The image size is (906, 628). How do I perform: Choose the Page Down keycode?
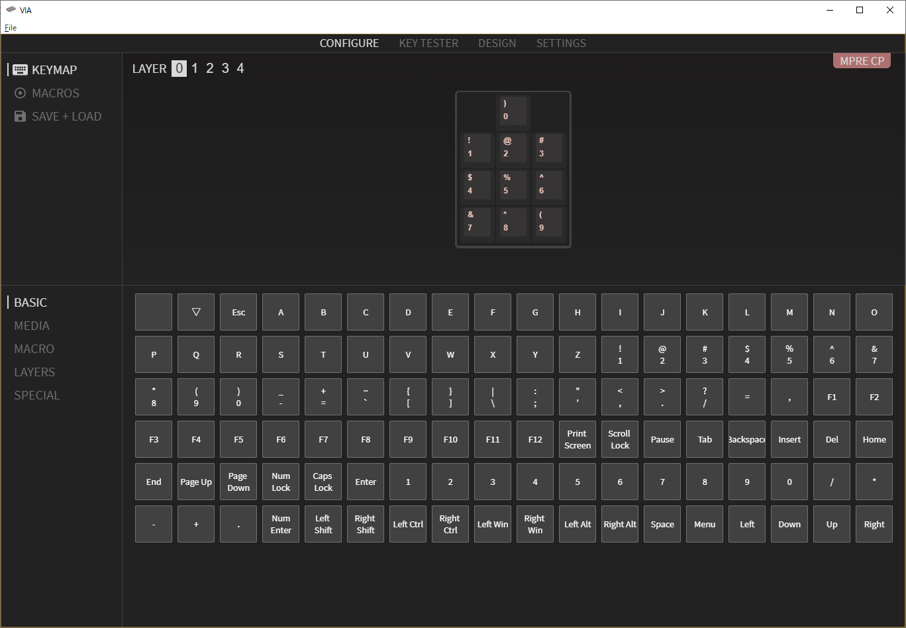point(238,482)
